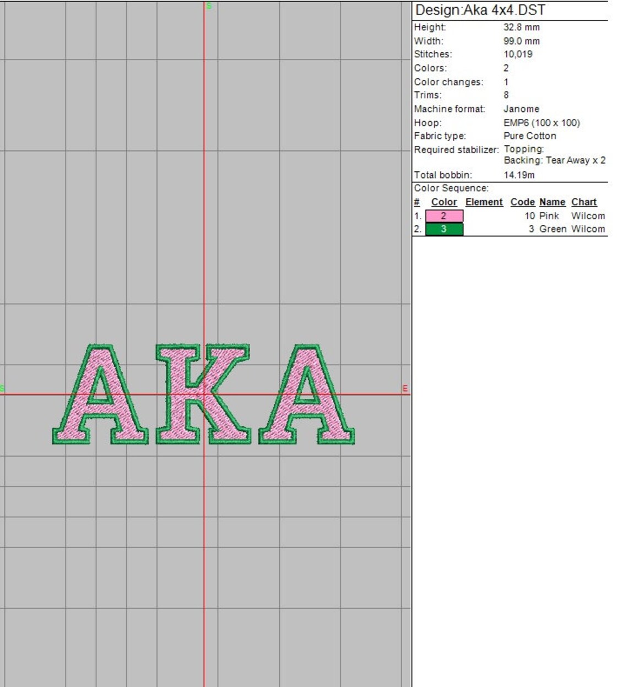This screenshot has width=628, height=687.
Task: Expand the Element column header
Action: [483, 202]
